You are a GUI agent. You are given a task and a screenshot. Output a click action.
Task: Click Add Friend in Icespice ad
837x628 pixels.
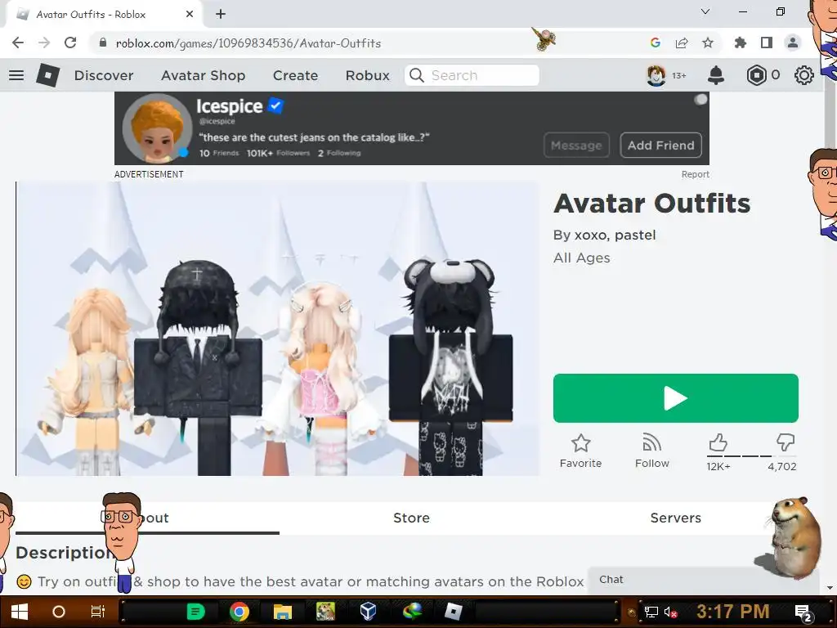coord(660,146)
